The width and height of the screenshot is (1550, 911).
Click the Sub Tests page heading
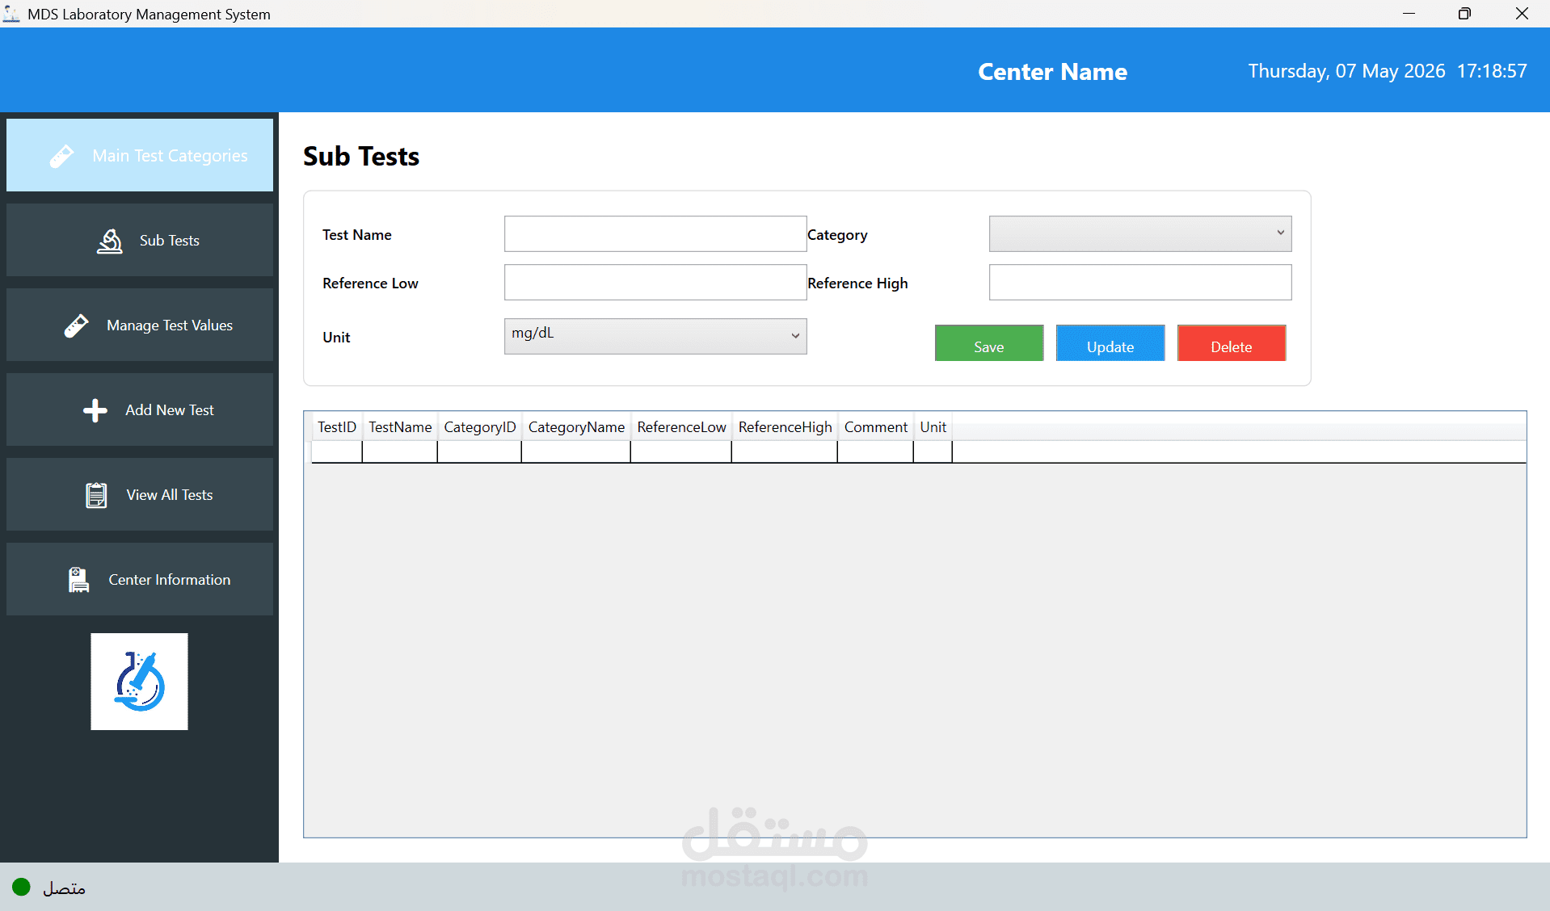point(361,156)
